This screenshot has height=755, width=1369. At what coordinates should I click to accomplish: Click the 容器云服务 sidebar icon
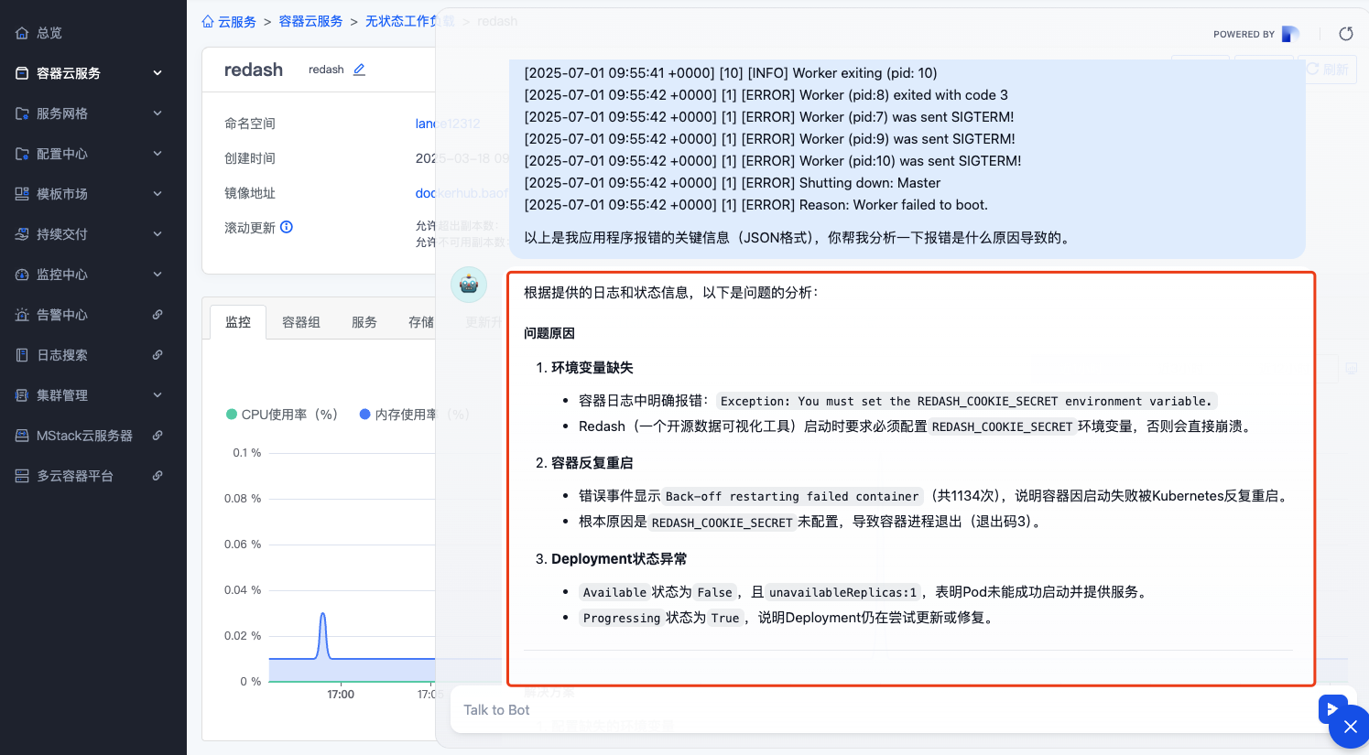coord(22,73)
